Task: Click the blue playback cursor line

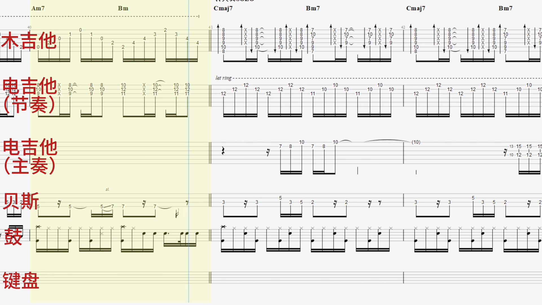Action: pyautogui.click(x=189, y=152)
